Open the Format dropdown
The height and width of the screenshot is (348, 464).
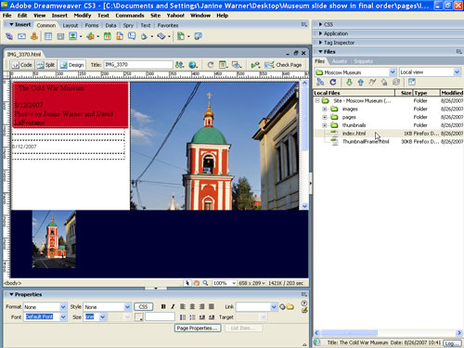(63, 307)
